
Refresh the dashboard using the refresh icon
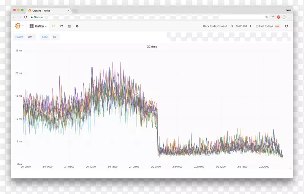click(286, 26)
